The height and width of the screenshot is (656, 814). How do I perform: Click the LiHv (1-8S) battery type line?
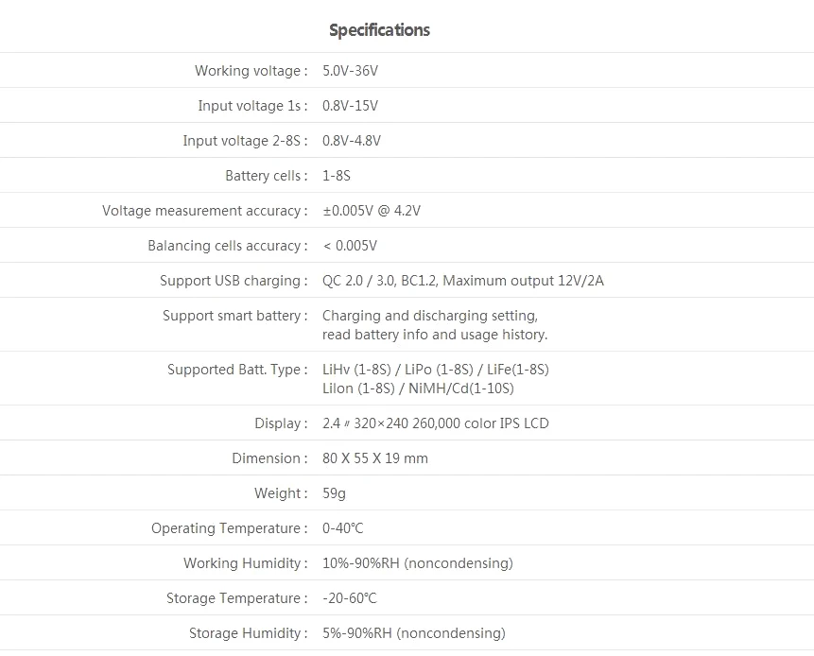tap(436, 370)
